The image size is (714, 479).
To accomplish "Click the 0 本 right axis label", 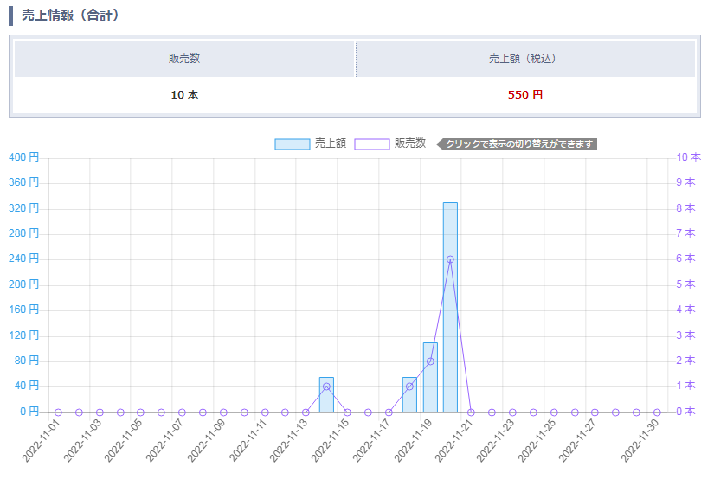I will (685, 412).
